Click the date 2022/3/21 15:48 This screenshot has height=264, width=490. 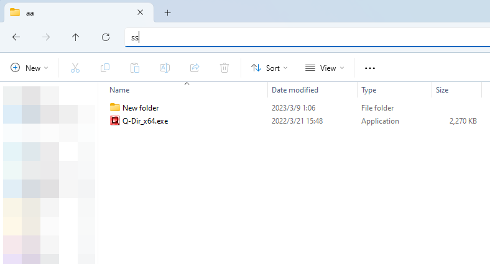pyautogui.click(x=297, y=121)
